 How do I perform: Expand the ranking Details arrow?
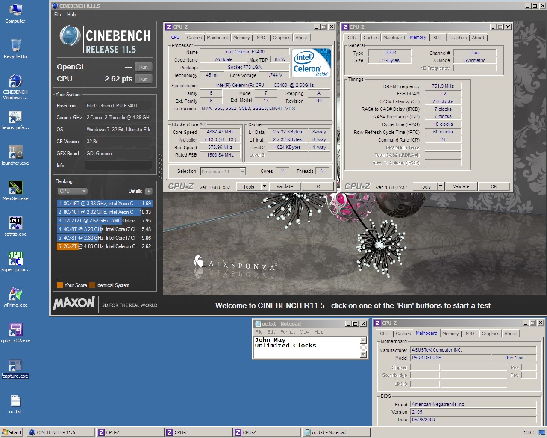pyautogui.click(x=149, y=191)
